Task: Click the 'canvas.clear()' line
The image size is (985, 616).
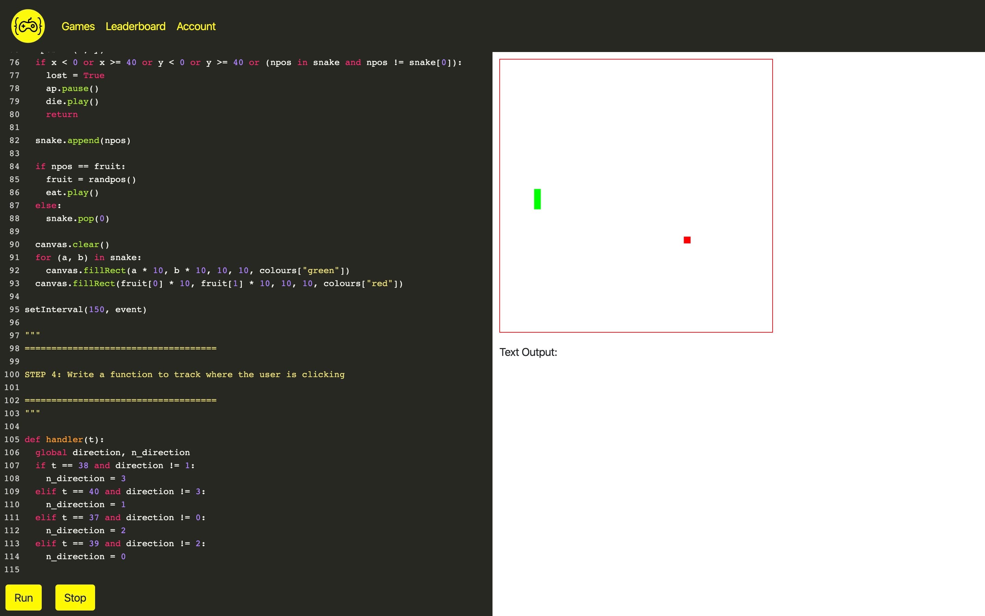Action: click(x=73, y=244)
